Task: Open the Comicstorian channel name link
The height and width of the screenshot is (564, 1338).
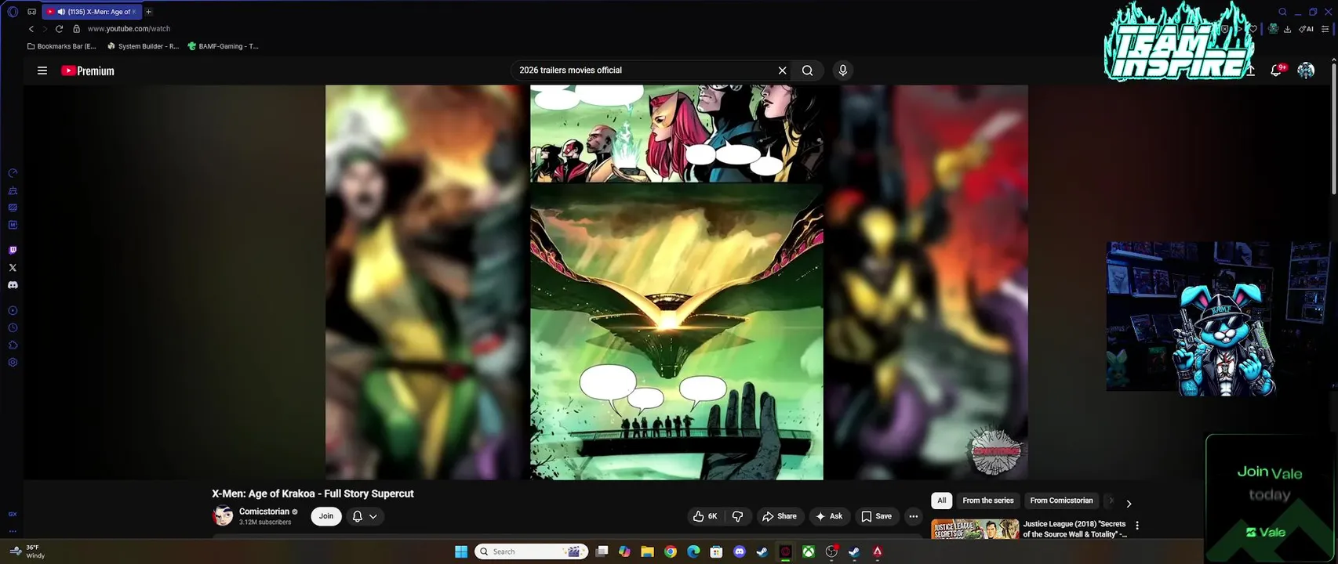Action: tap(264, 512)
